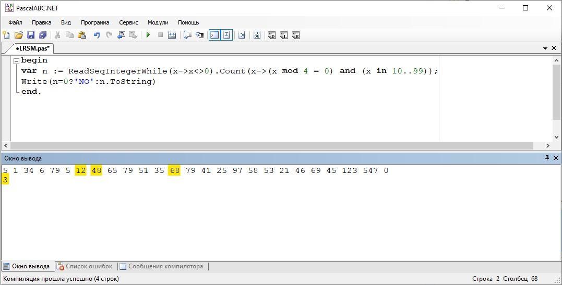Click the PascalABC.NET title bar app icon

(9, 8)
